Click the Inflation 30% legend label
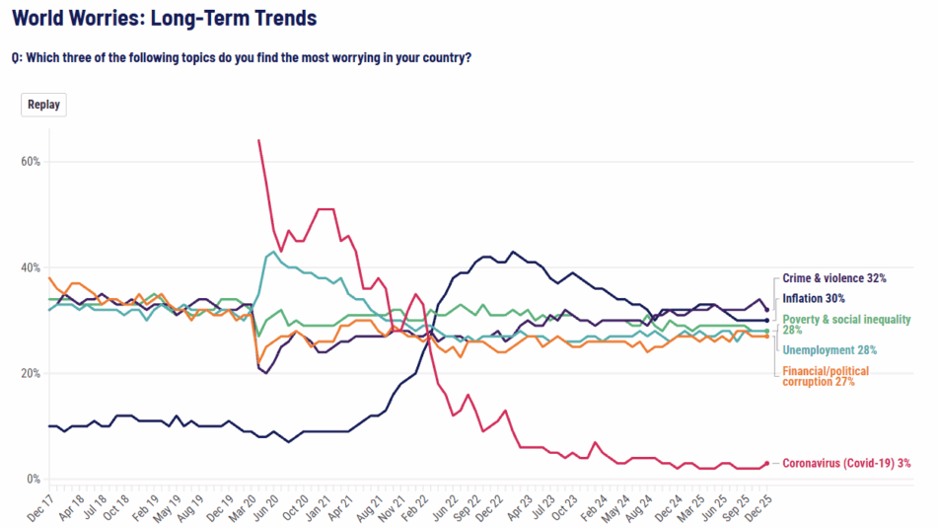The width and height of the screenshot is (937, 528). (815, 298)
